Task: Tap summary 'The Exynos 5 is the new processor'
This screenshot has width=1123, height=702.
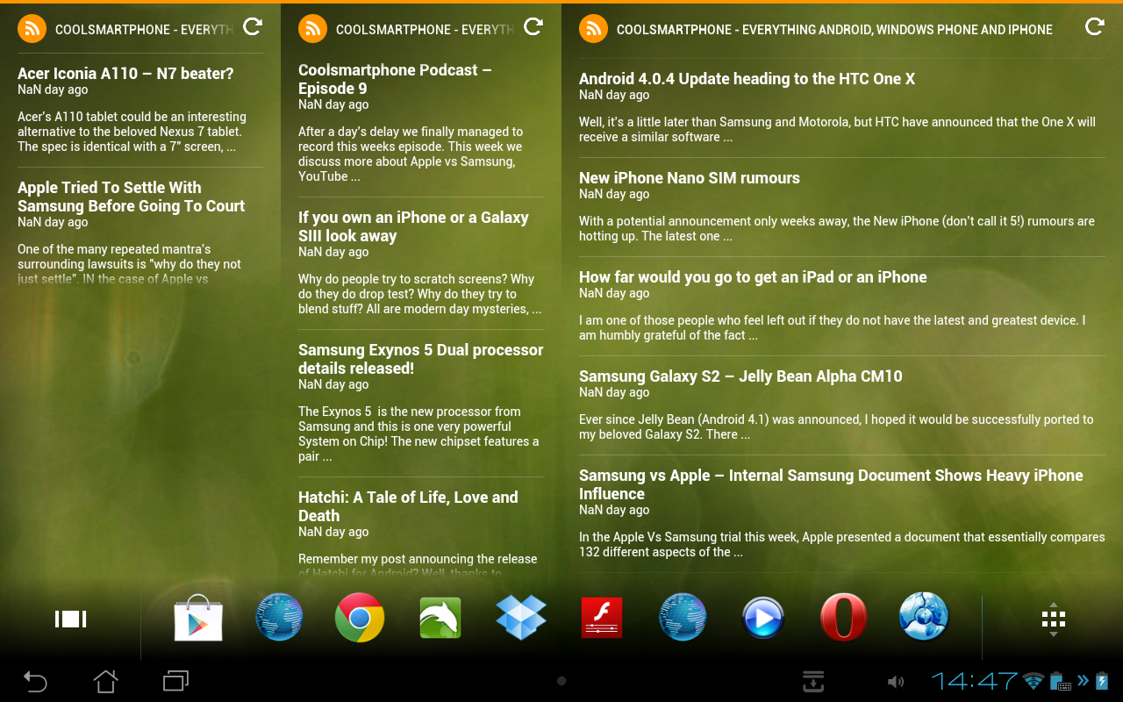Action: 418,433
